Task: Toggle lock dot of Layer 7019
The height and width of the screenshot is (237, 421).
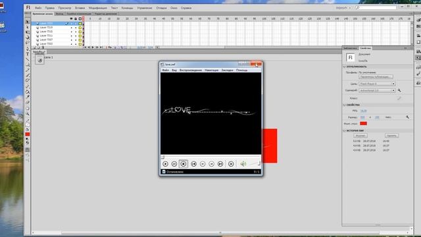Action: 76,28
